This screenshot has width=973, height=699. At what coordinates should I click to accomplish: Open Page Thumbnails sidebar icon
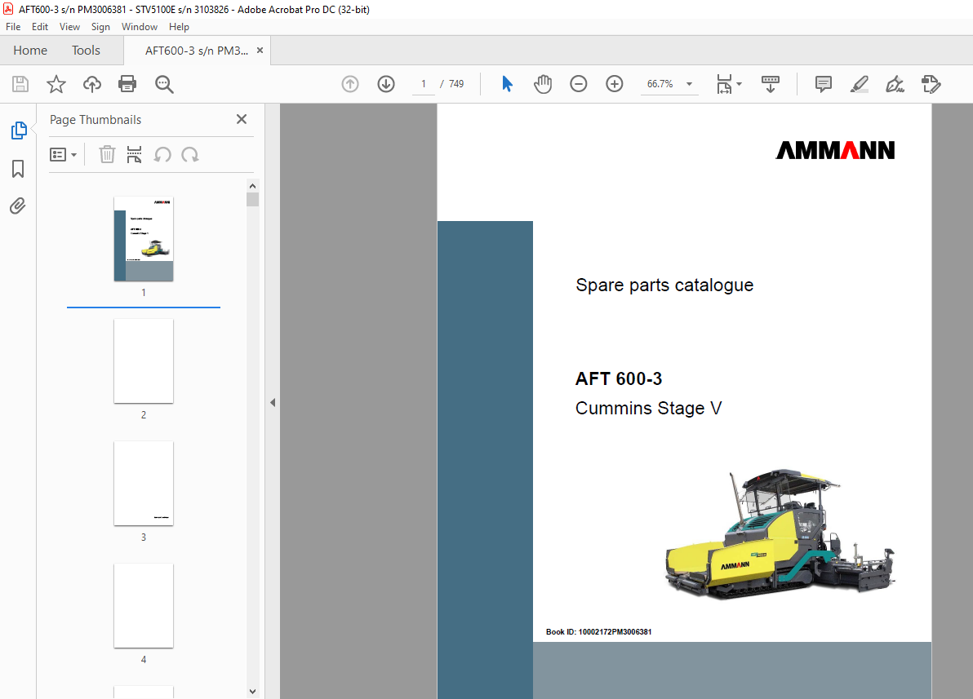pos(19,131)
